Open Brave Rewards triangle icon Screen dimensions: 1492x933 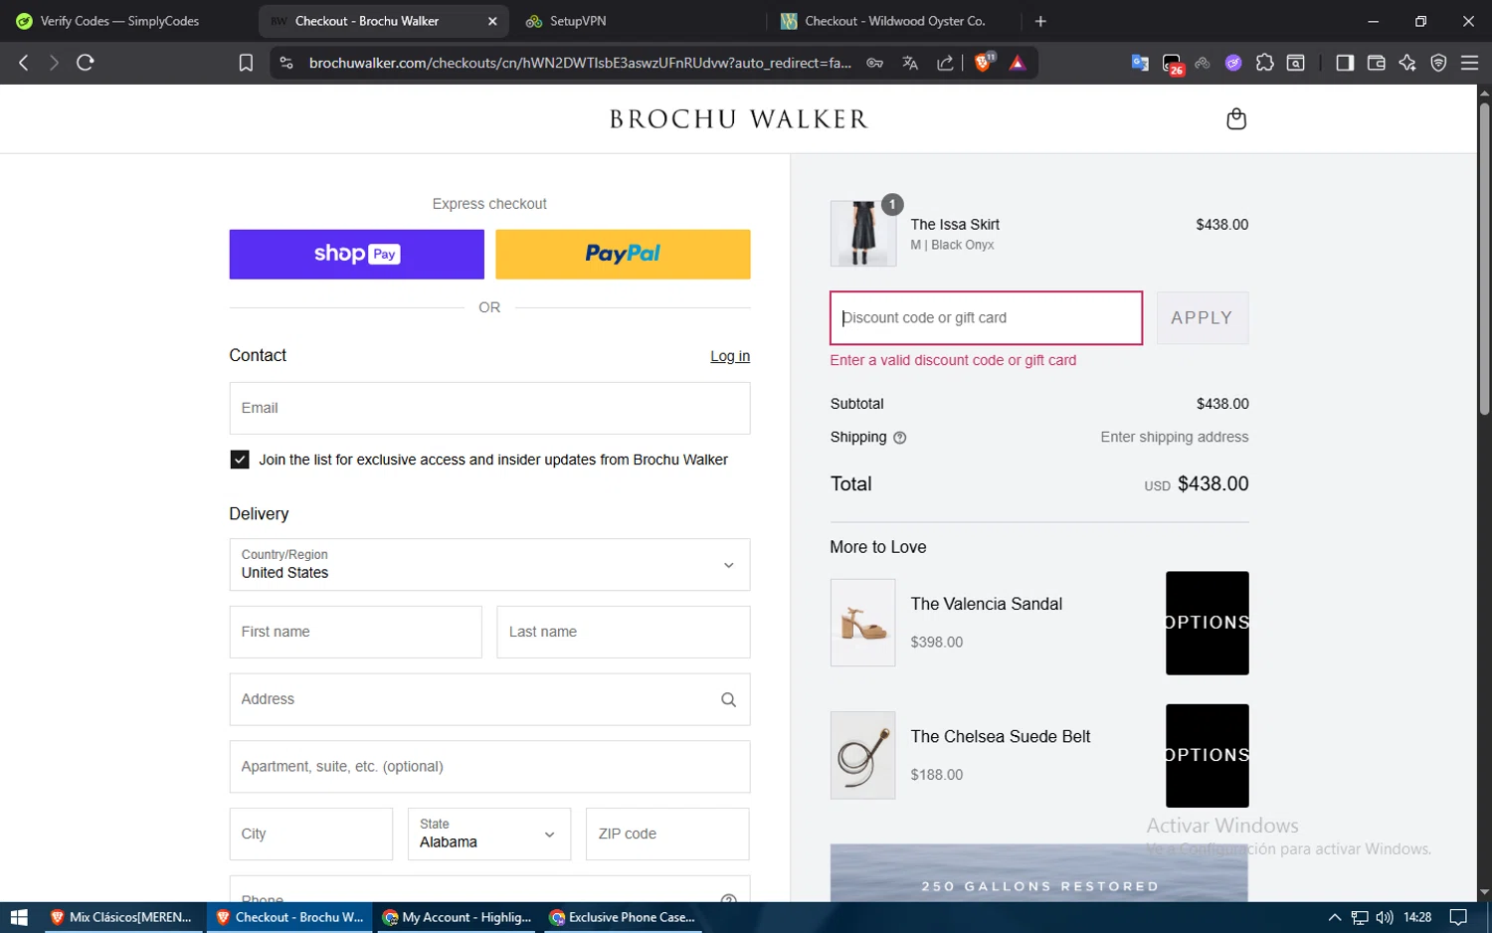[x=1018, y=63]
